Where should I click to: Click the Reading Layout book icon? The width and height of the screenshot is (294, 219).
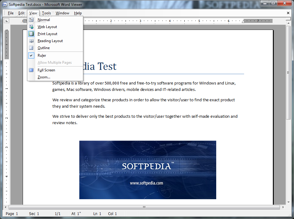[31, 41]
